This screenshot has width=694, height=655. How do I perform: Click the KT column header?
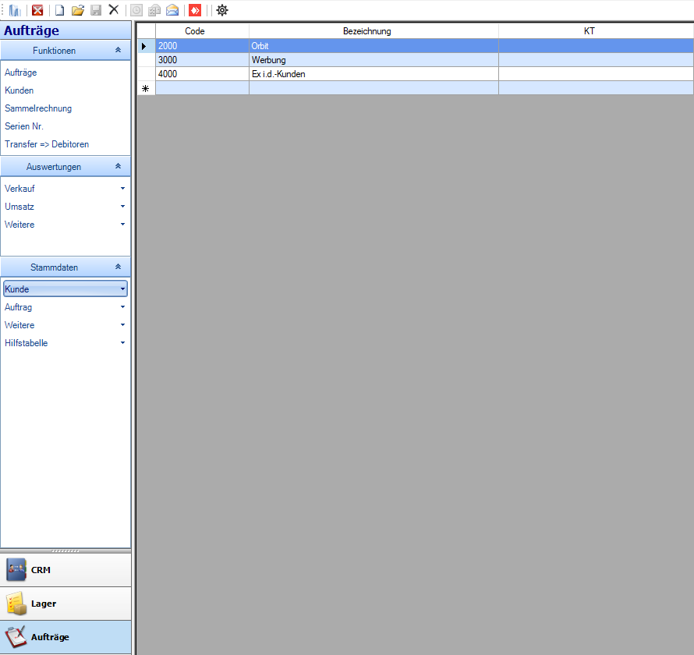597,31
